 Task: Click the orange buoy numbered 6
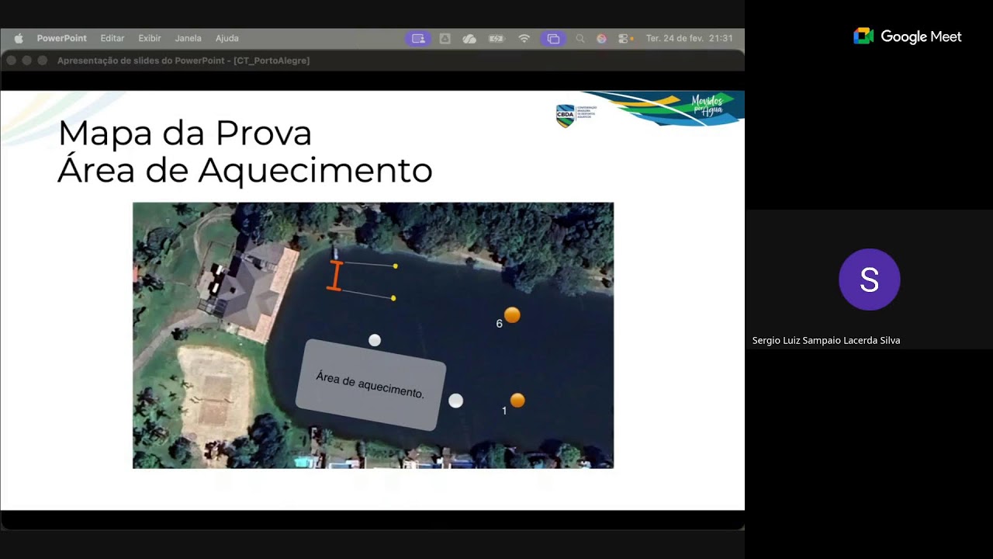pyautogui.click(x=512, y=315)
